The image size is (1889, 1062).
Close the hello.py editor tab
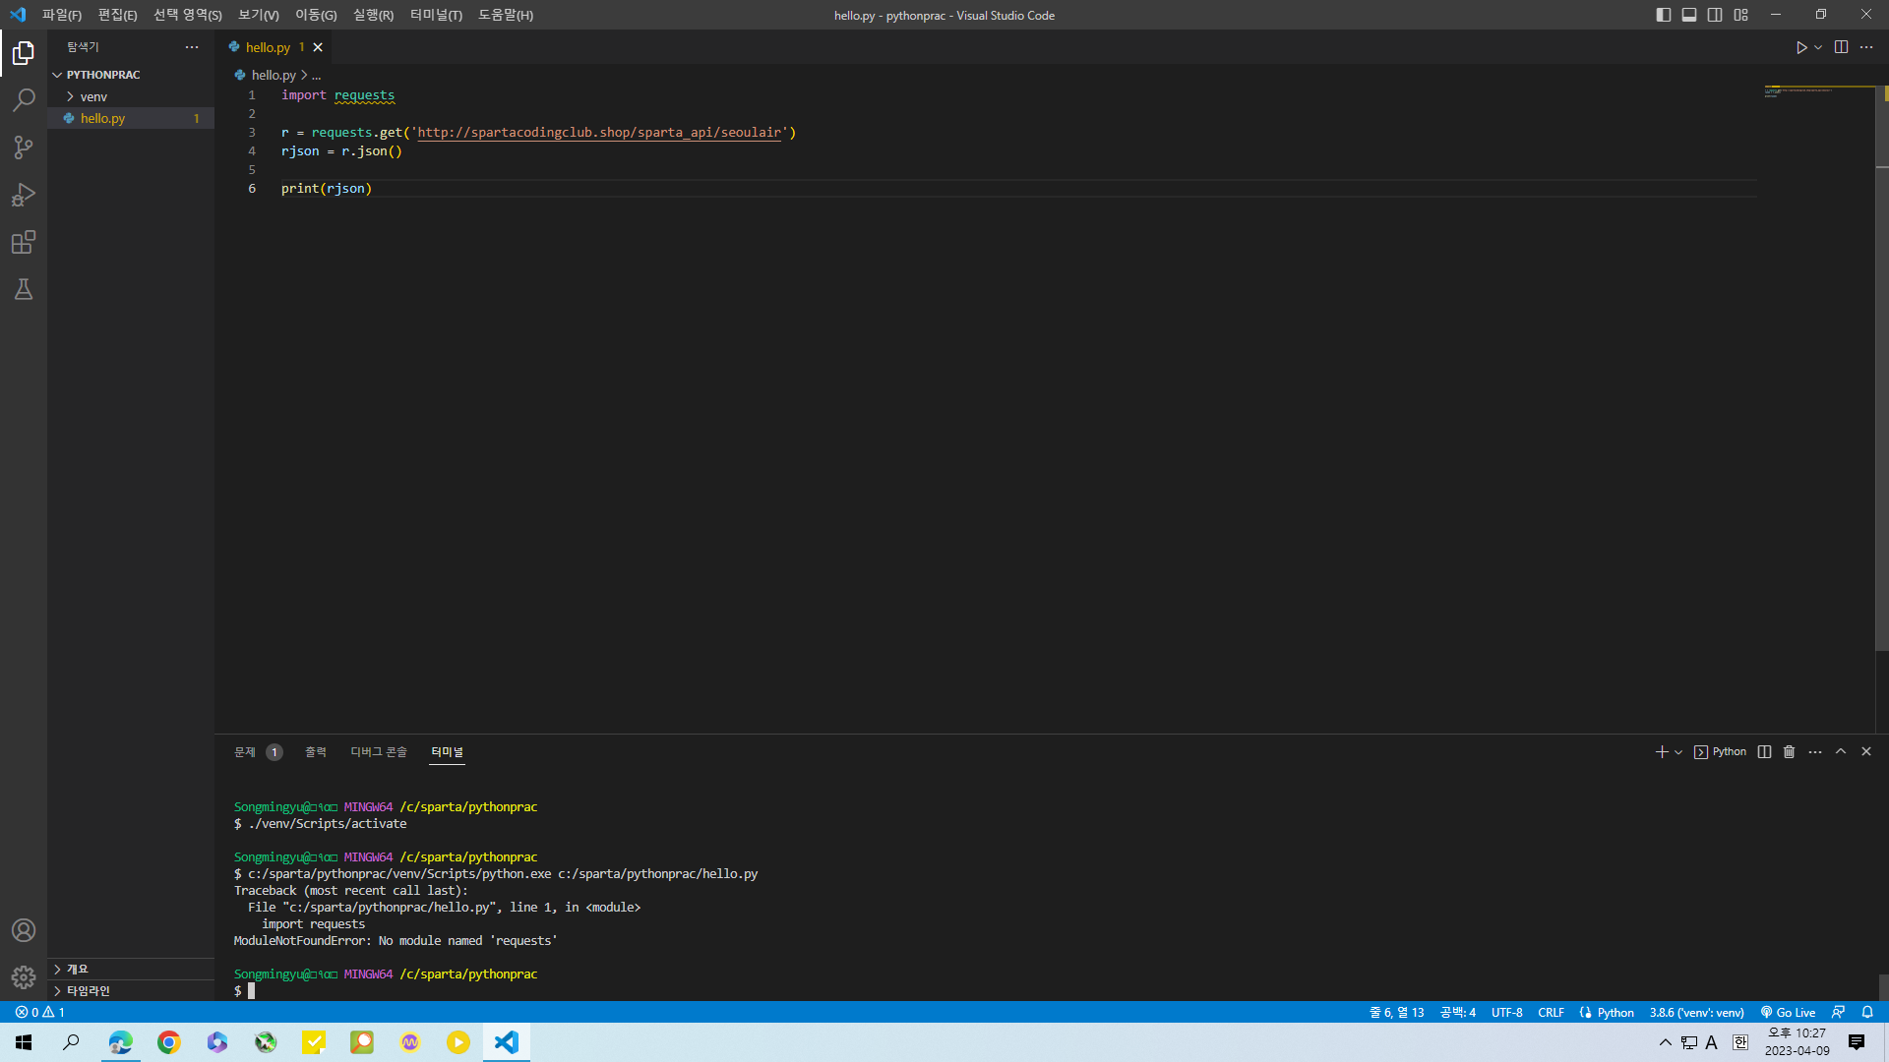point(318,47)
